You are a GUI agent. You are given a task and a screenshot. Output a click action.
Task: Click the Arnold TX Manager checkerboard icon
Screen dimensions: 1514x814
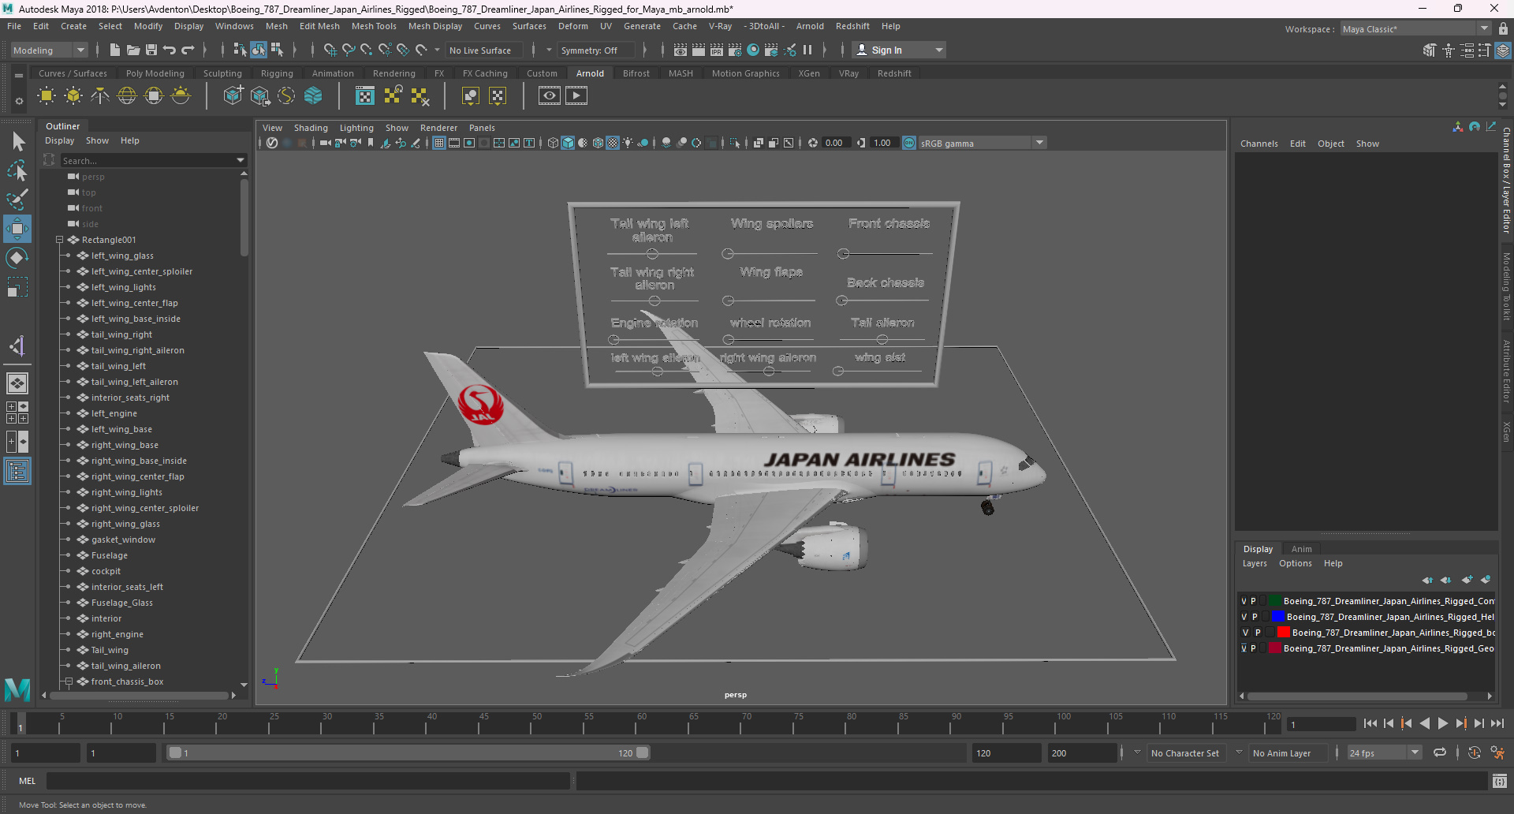point(365,96)
